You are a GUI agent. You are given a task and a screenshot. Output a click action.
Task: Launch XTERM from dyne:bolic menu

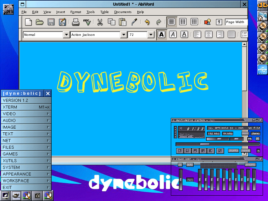(x=26, y=107)
